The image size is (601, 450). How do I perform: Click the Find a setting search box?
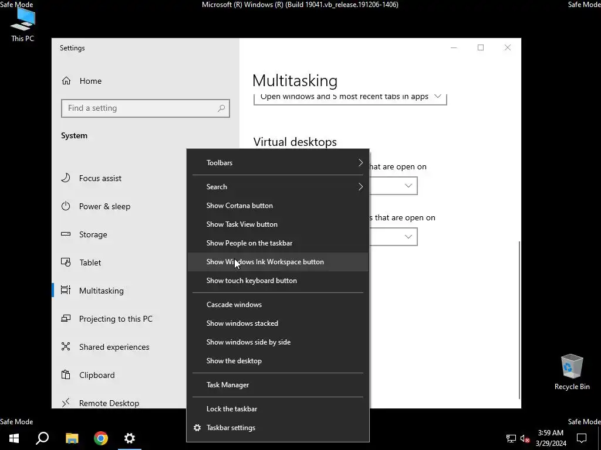(146, 108)
